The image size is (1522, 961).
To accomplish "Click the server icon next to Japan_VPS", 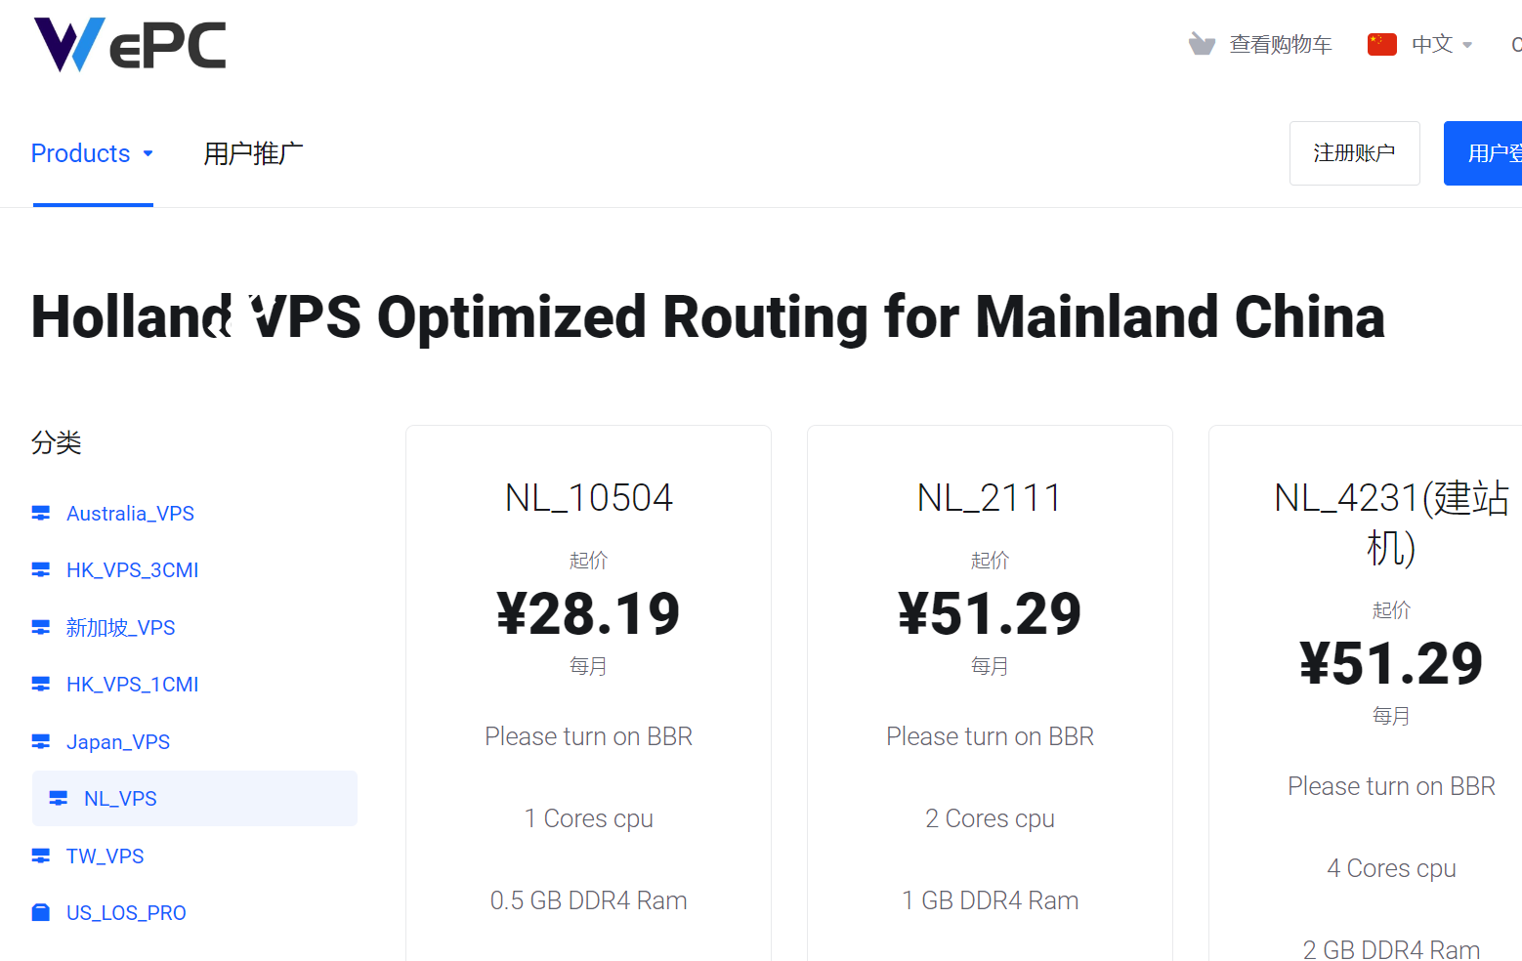I will (x=40, y=740).
